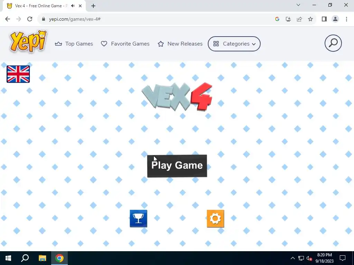The height and width of the screenshot is (265, 354).
Task: Close the Vex 4 browser tab
Action: tap(80, 6)
